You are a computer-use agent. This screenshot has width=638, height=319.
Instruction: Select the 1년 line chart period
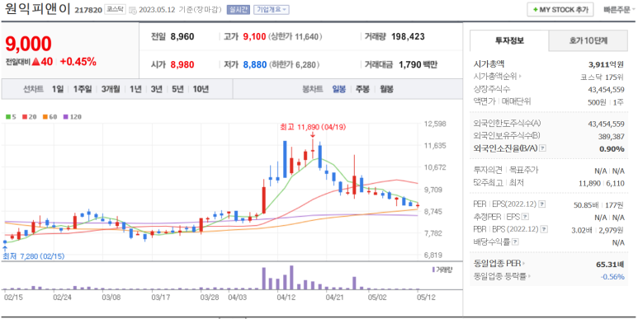[135, 89]
